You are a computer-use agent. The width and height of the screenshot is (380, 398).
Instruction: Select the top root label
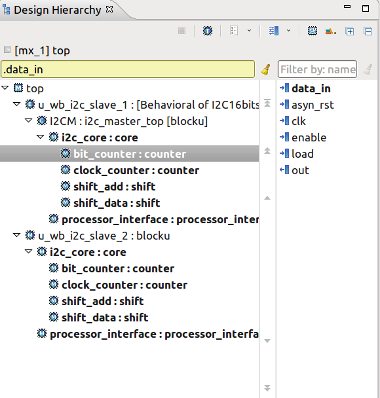(x=35, y=88)
